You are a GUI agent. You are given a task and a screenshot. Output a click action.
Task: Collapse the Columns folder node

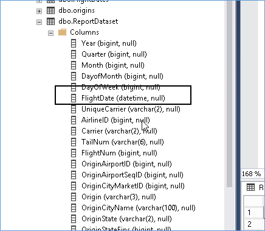50,33
